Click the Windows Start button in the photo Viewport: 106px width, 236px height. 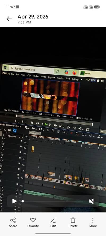(x=6, y=68)
